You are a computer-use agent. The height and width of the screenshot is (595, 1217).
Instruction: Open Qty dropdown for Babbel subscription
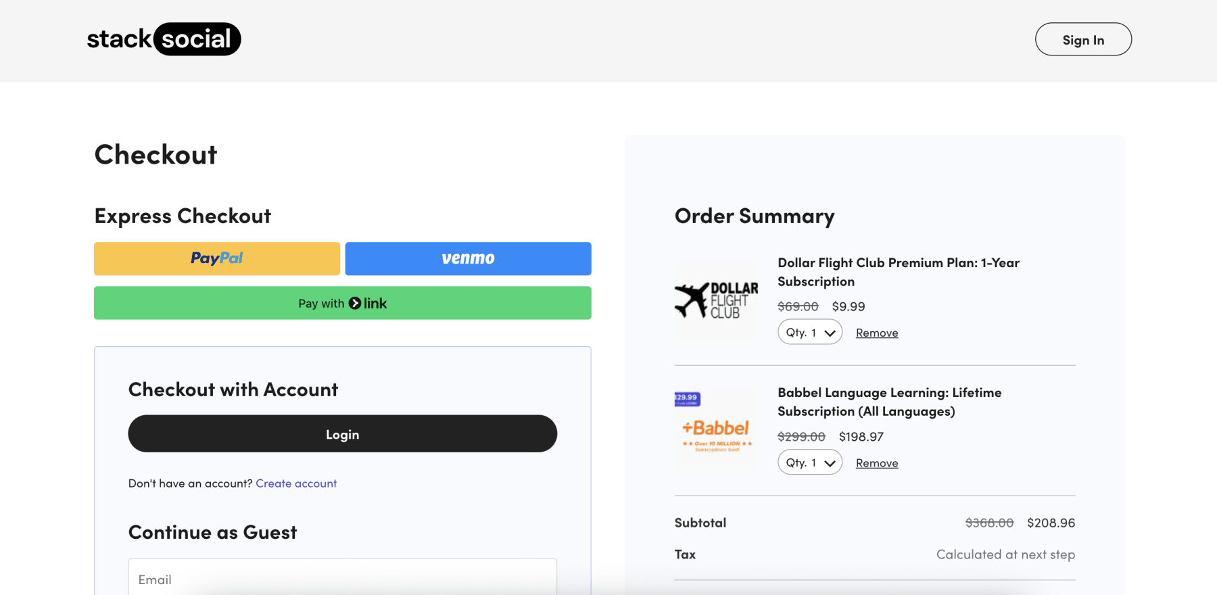click(x=810, y=462)
